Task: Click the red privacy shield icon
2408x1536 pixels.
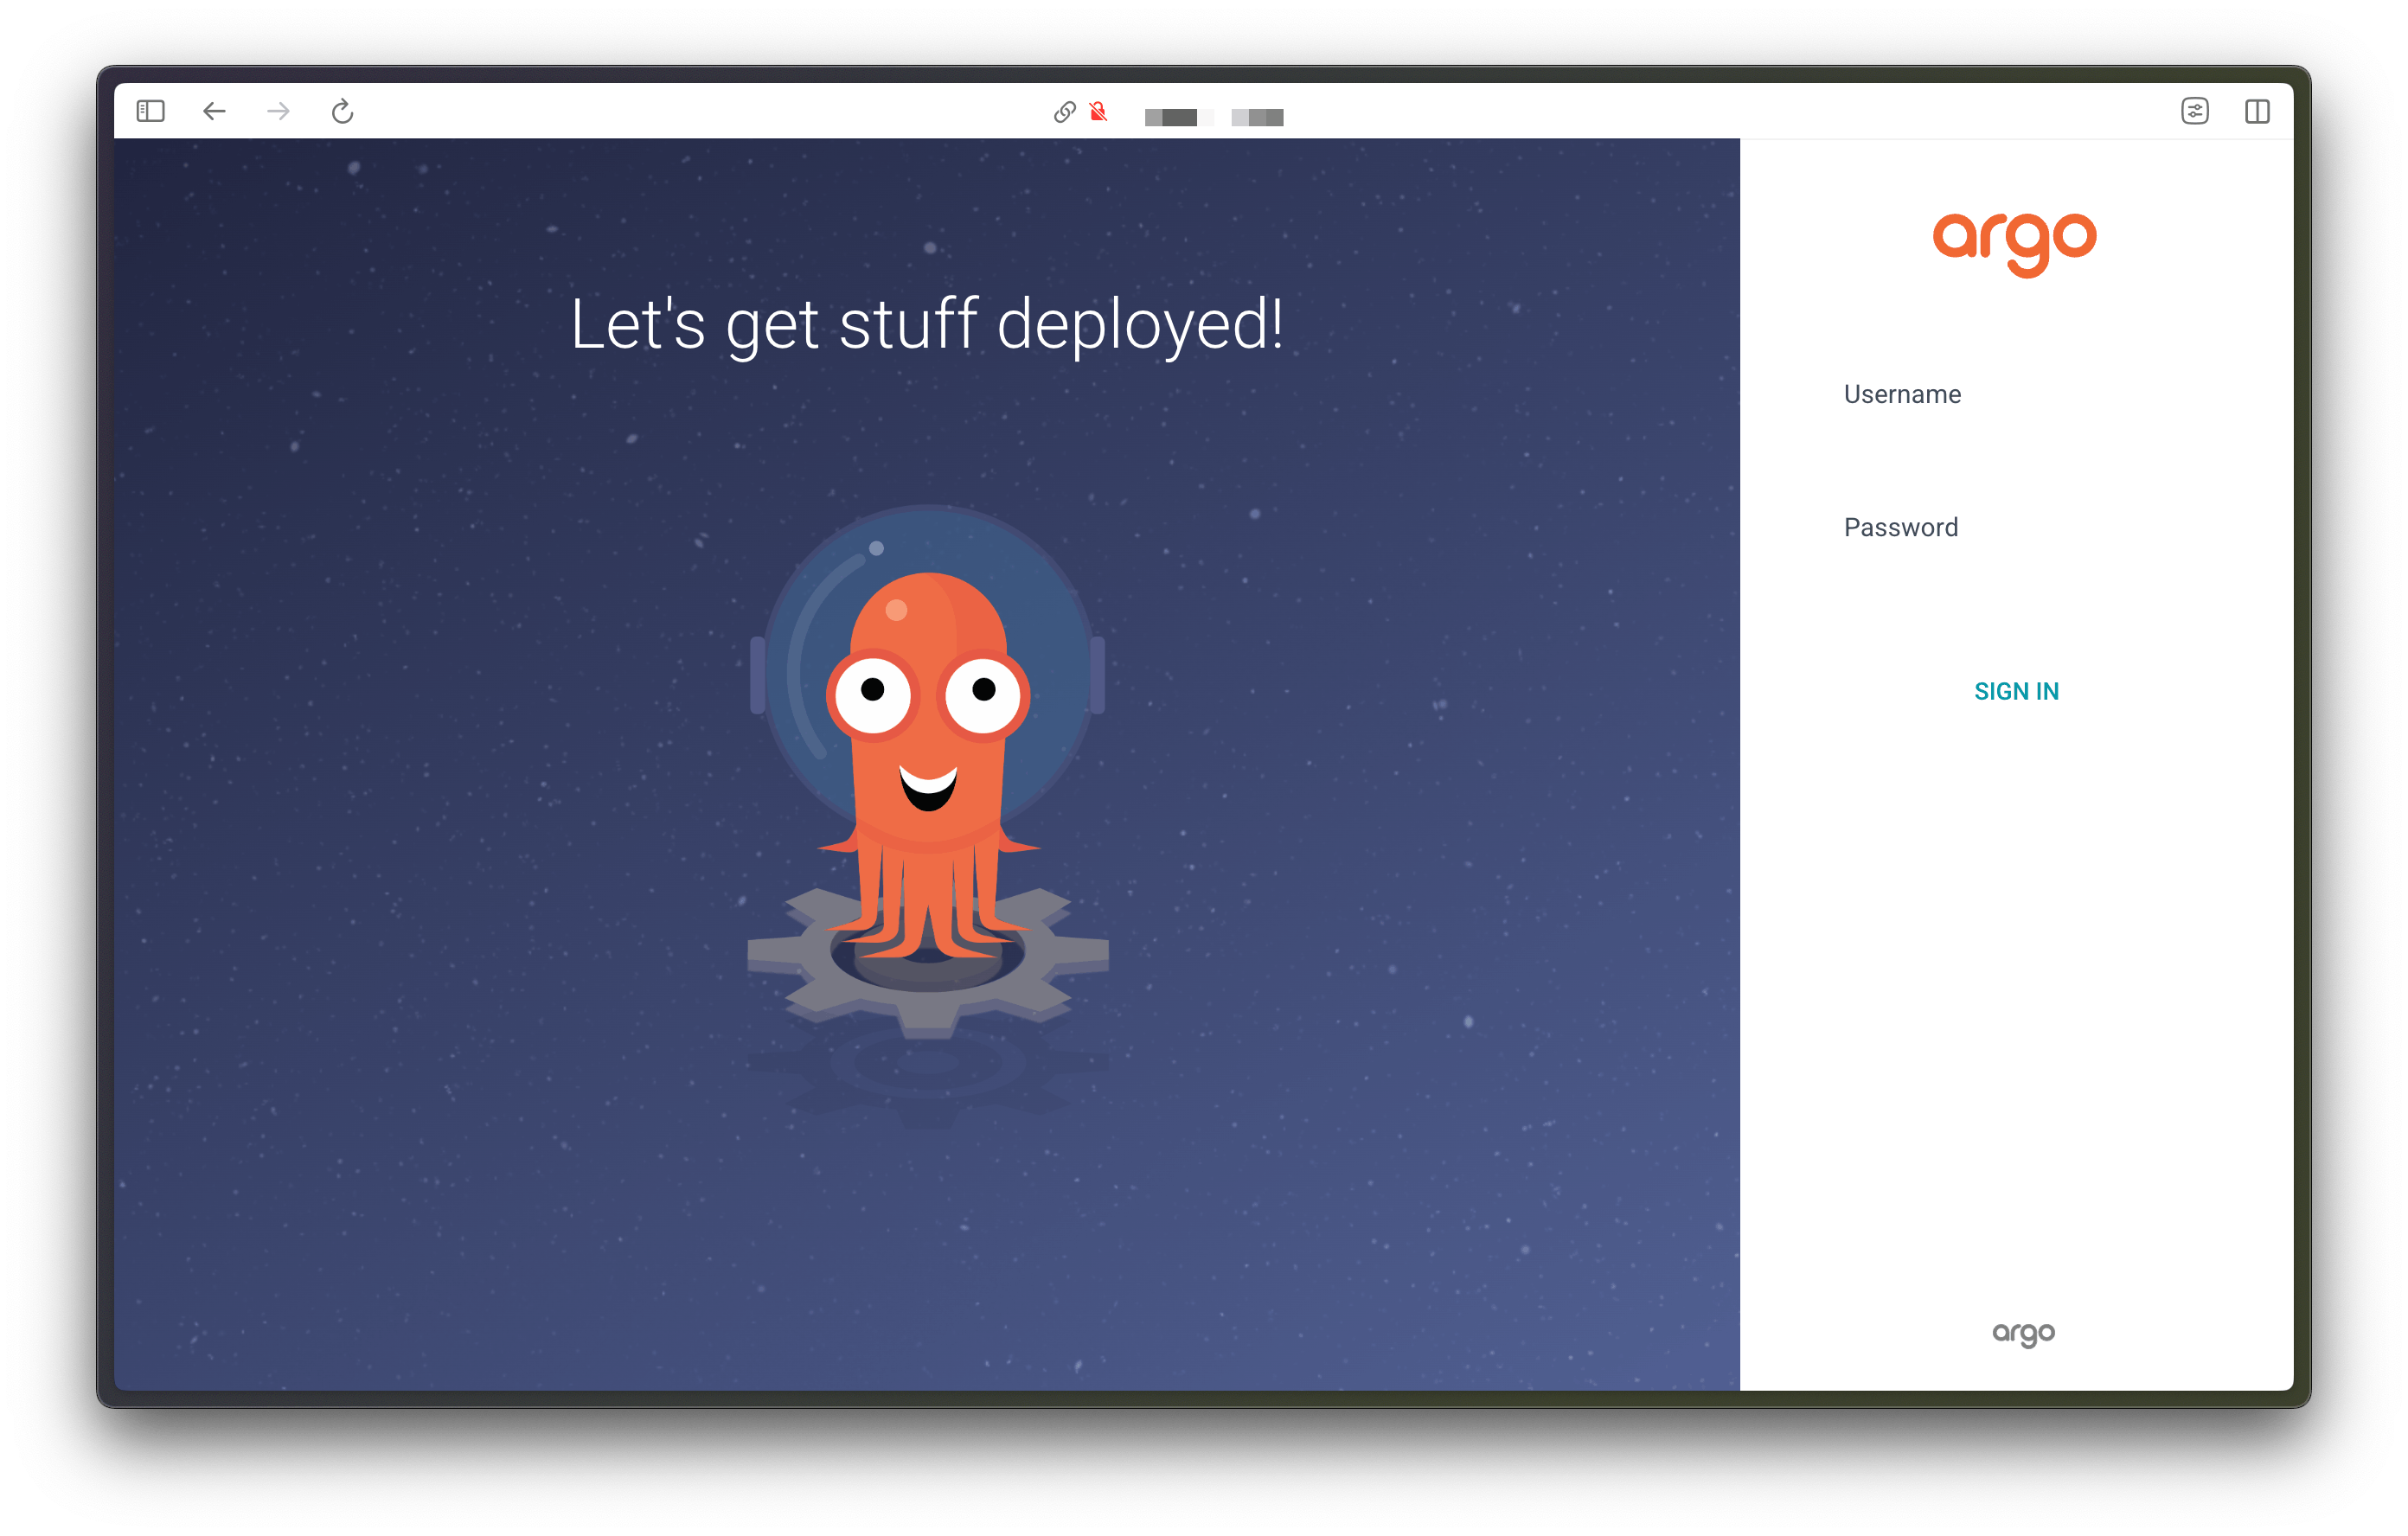Action: coord(1096,112)
